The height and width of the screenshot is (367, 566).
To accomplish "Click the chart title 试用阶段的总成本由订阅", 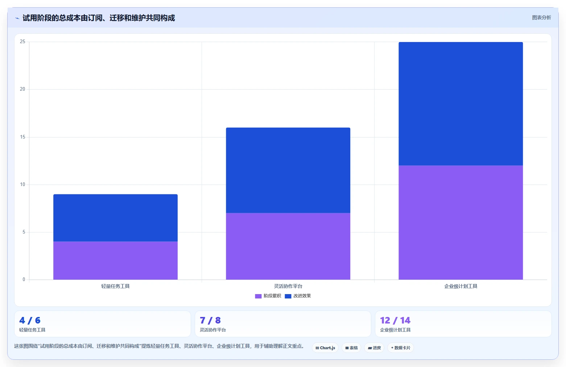I will (x=99, y=18).
